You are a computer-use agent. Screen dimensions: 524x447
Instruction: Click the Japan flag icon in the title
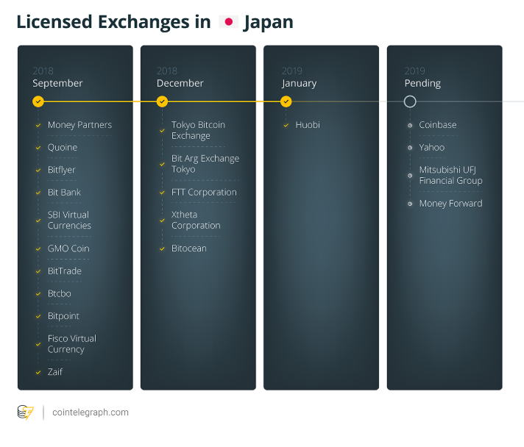click(x=229, y=22)
